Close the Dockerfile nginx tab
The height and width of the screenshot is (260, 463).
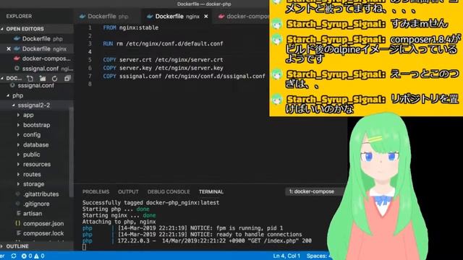[x=206, y=17]
